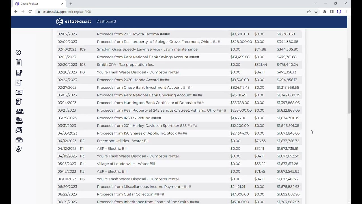This screenshot has height=204, width=362.
Task: Select Huntington Bank Certificate of Deposit entry
Action: [179, 103]
